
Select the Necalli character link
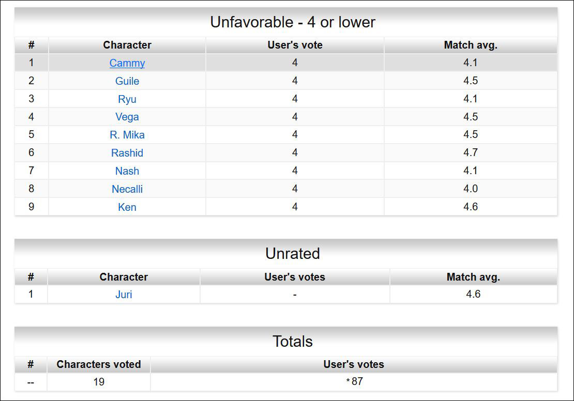pyautogui.click(x=127, y=189)
